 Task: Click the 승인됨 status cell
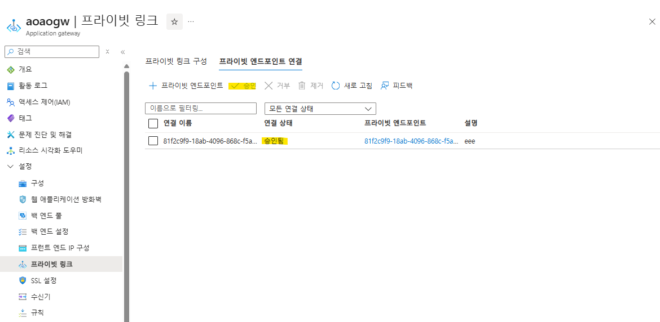(274, 141)
